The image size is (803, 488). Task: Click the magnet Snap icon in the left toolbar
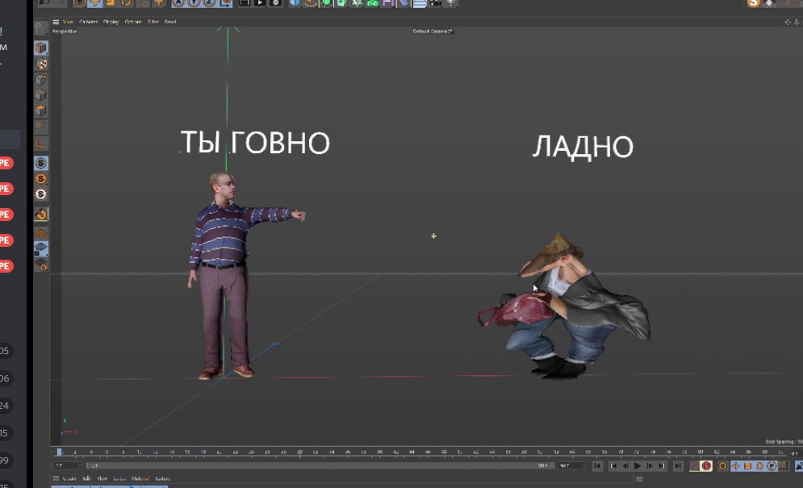[x=41, y=215]
